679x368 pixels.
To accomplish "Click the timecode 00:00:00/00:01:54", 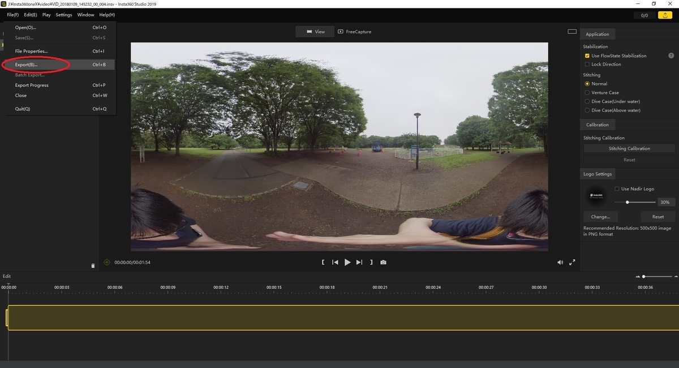I will coord(132,263).
